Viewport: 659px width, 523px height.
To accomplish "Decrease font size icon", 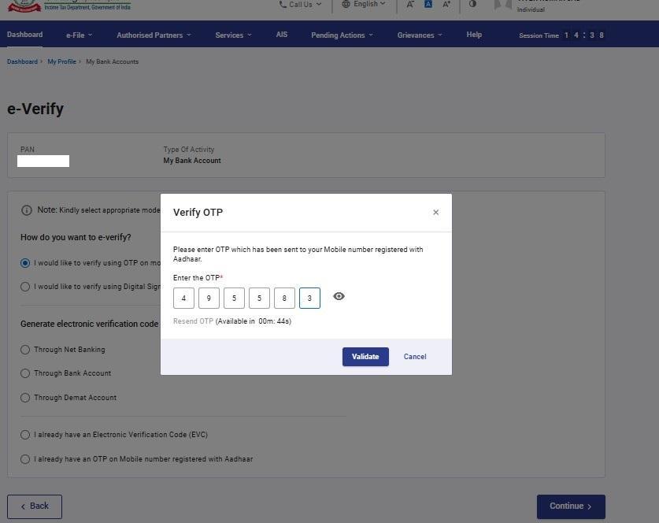I will (410, 5).
